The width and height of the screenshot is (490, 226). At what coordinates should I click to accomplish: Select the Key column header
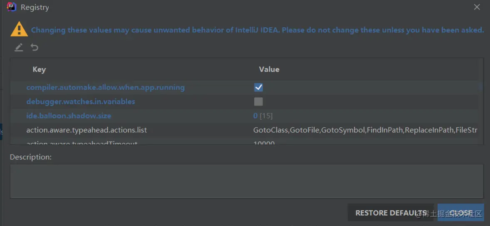pos(39,69)
